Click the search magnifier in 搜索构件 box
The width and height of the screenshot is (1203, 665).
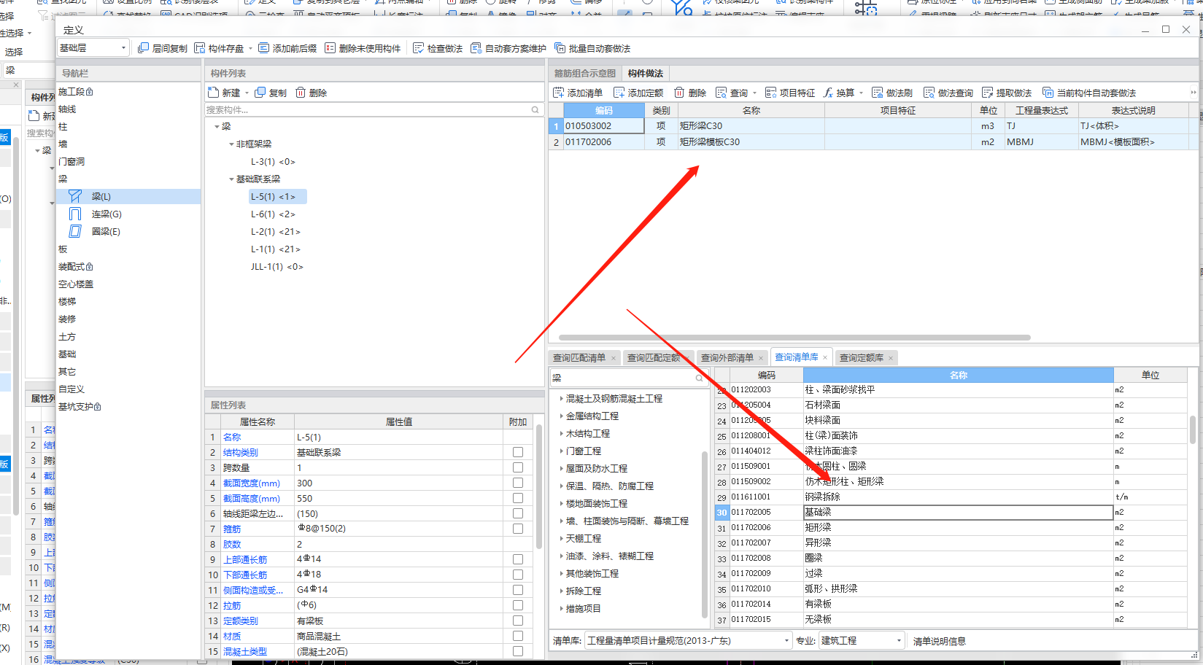(x=535, y=109)
